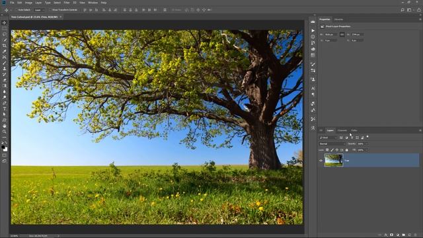
Task: Open the Fill dropdown arrow
Action: (366, 150)
